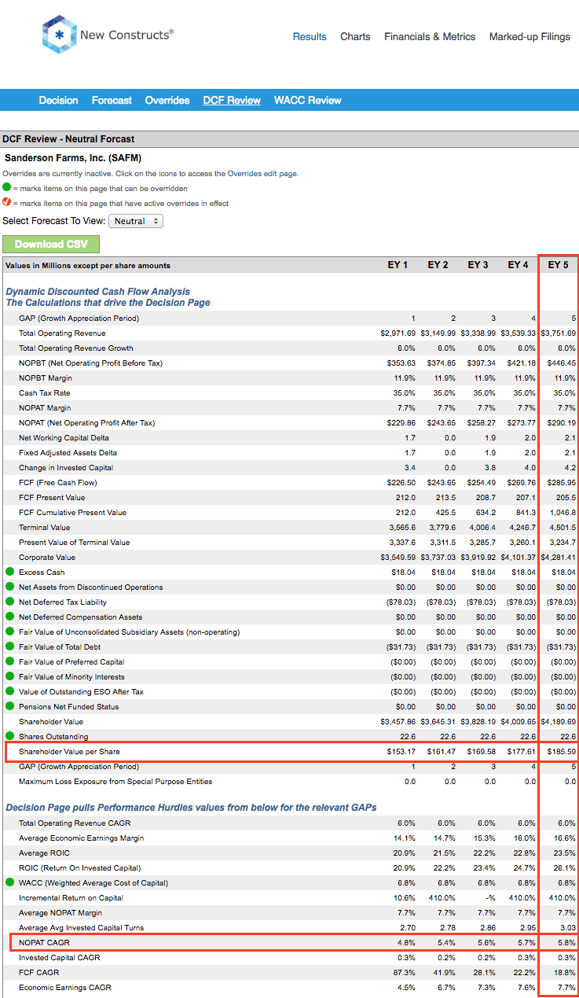Image resolution: width=579 pixels, height=998 pixels.
Task: Click the EY 2 column header
Action: click(438, 265)
